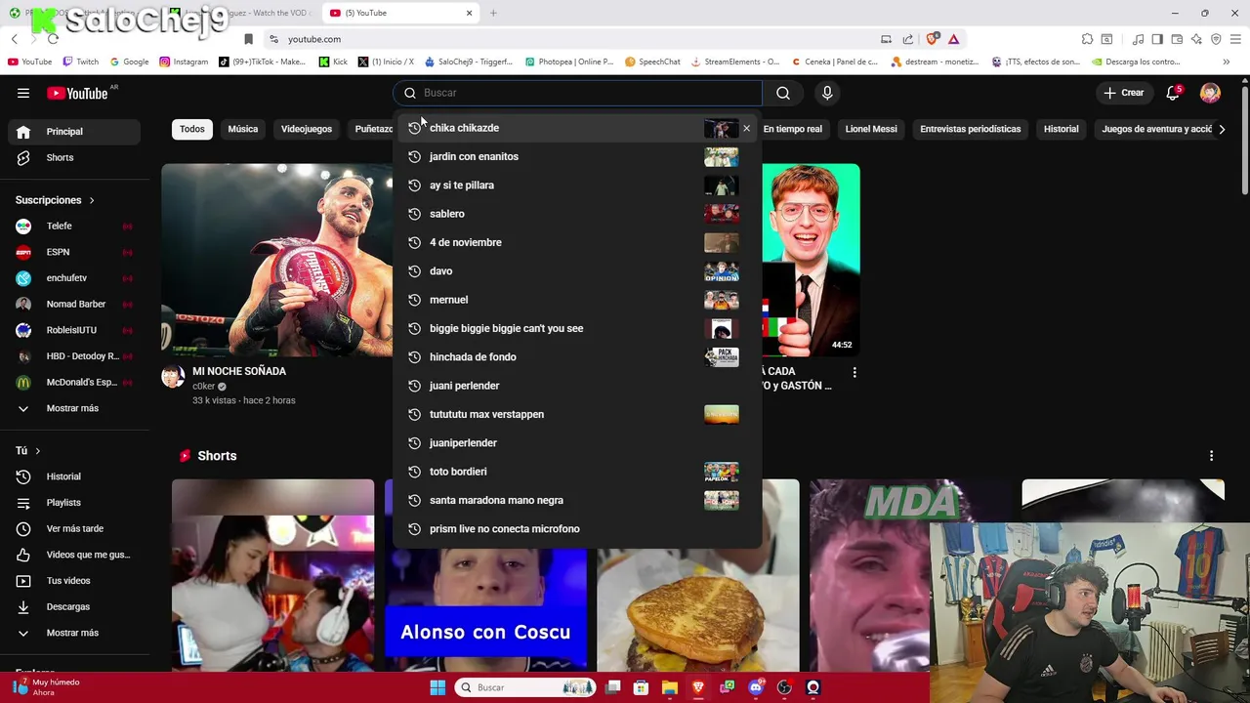Open Playlists in the sidebar
The image size is (1250, 703).
pos(74,503)
